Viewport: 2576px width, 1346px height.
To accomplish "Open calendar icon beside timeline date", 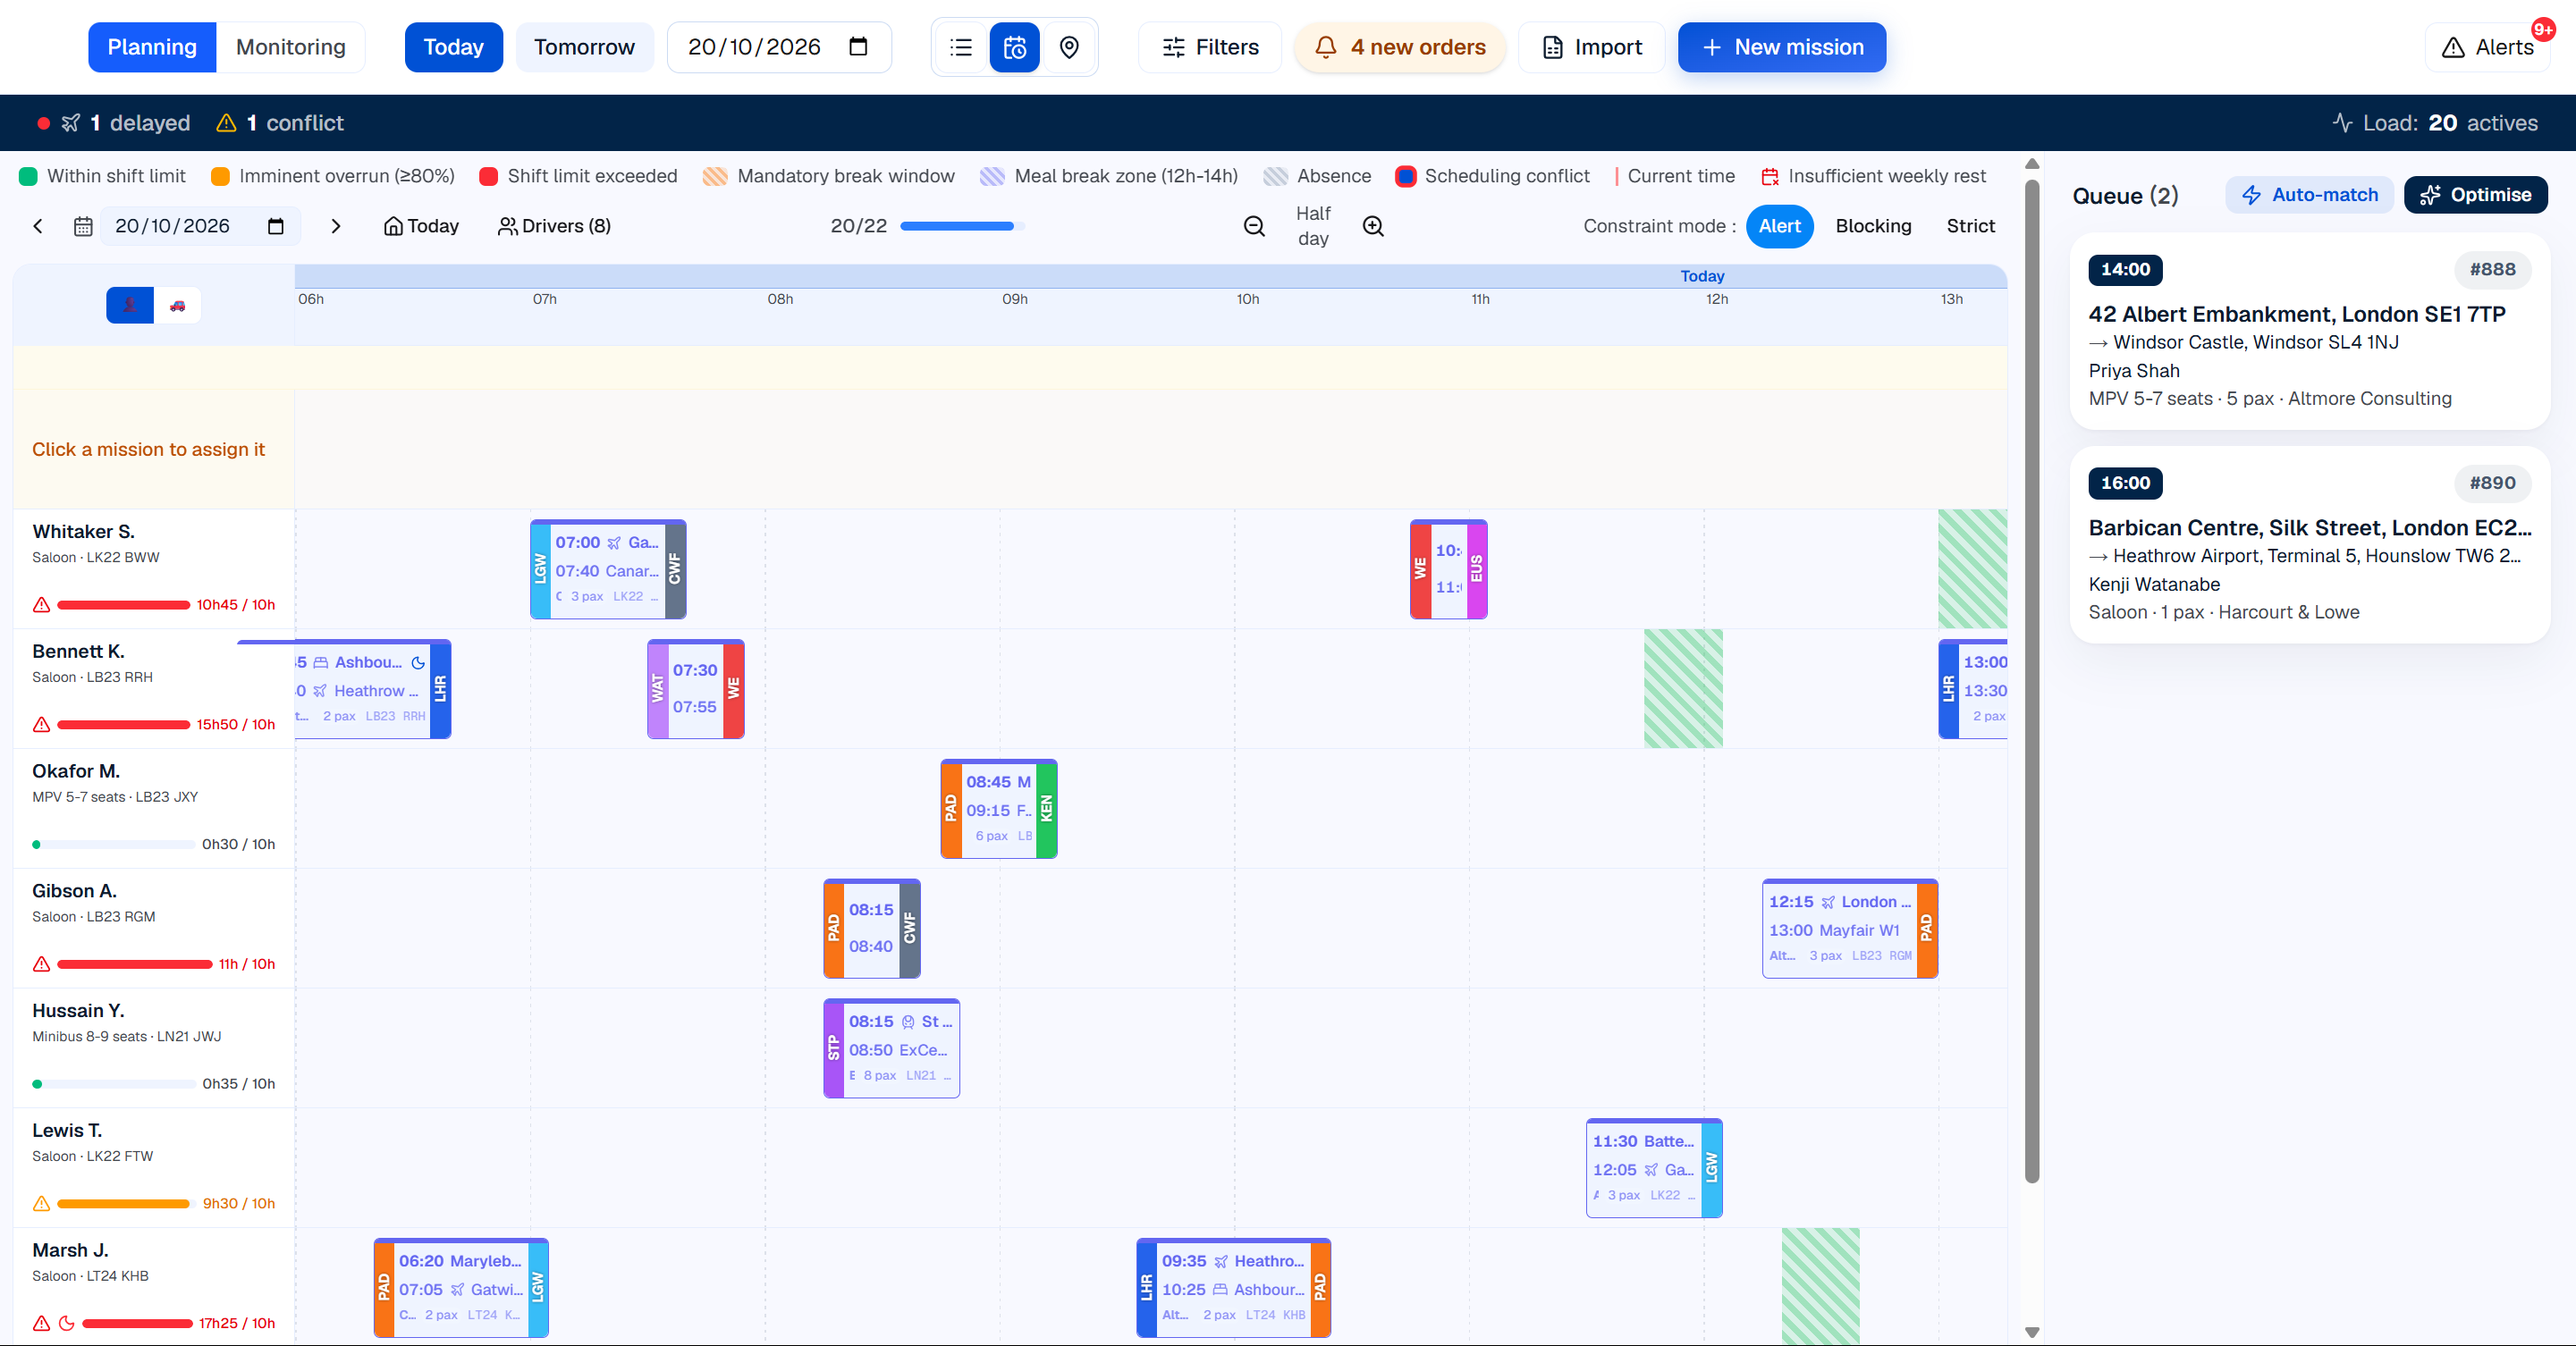I will tap(83, 226).
